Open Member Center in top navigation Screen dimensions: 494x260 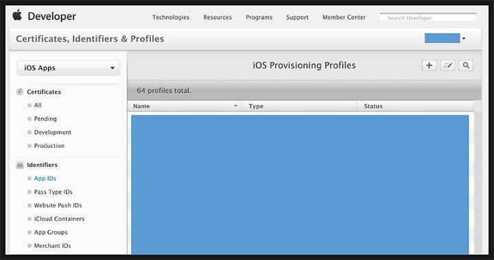(x=344, y=17)
